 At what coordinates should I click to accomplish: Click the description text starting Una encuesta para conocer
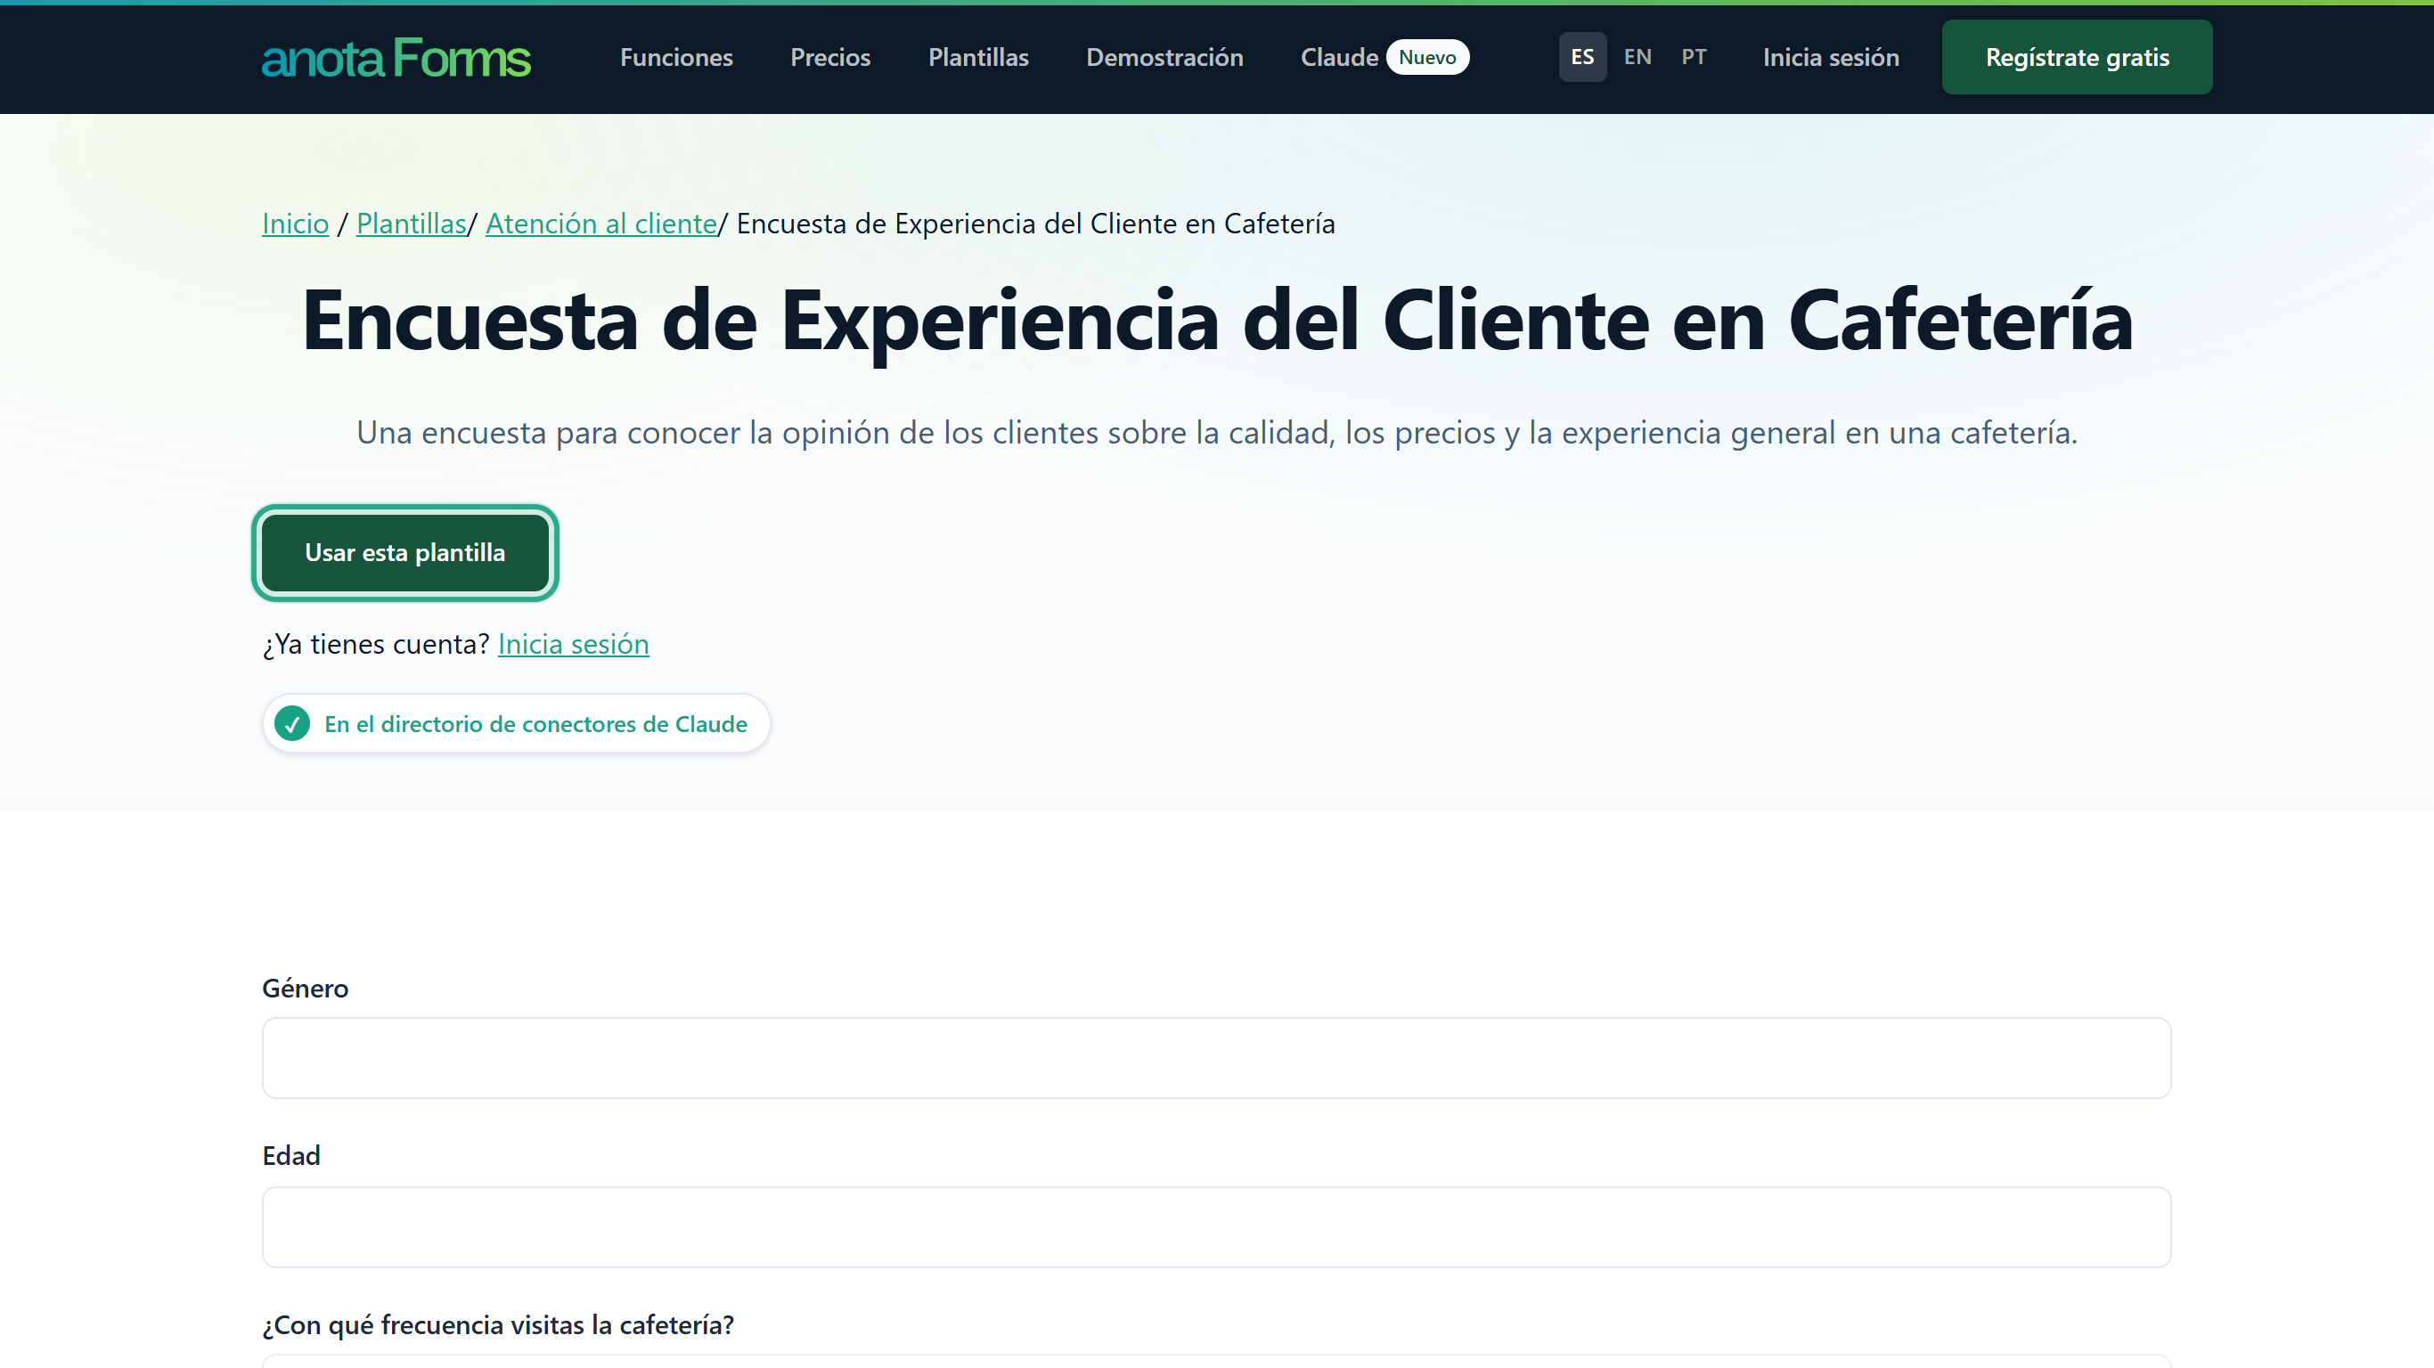point(1217,433)
